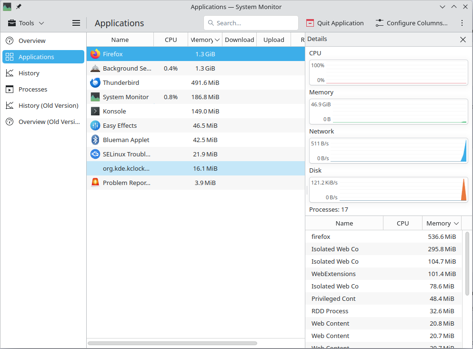
Task: Click the Problem Reporting icon
Action: 95,183
